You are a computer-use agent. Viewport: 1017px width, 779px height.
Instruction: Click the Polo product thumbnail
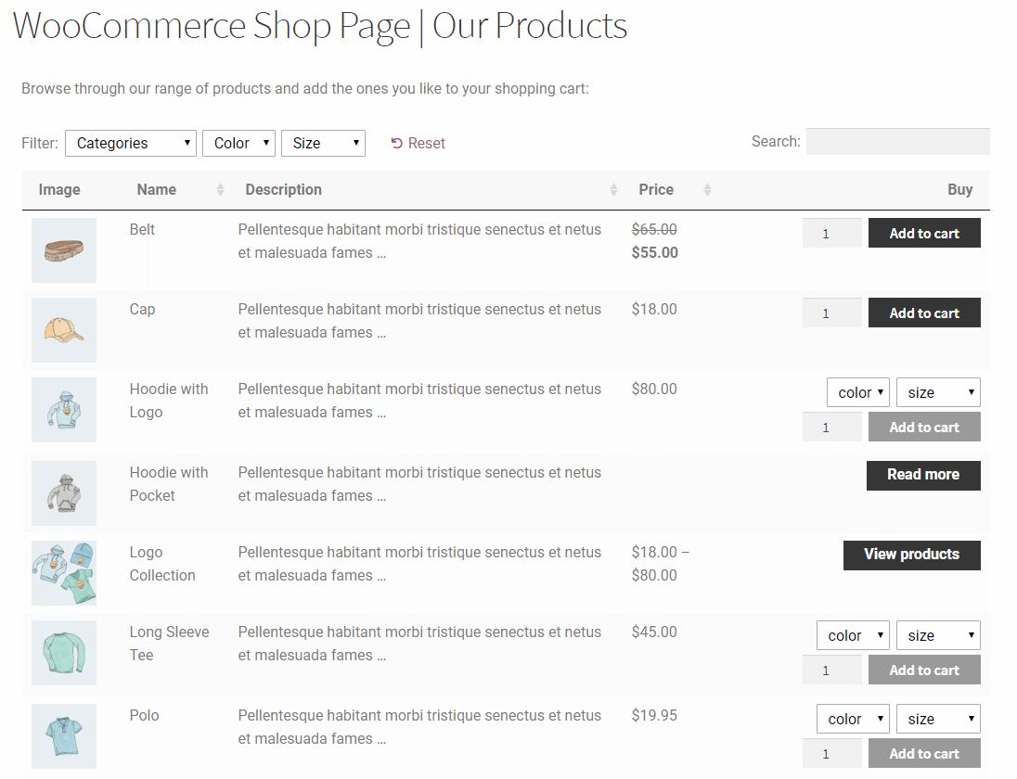[63, 735]
